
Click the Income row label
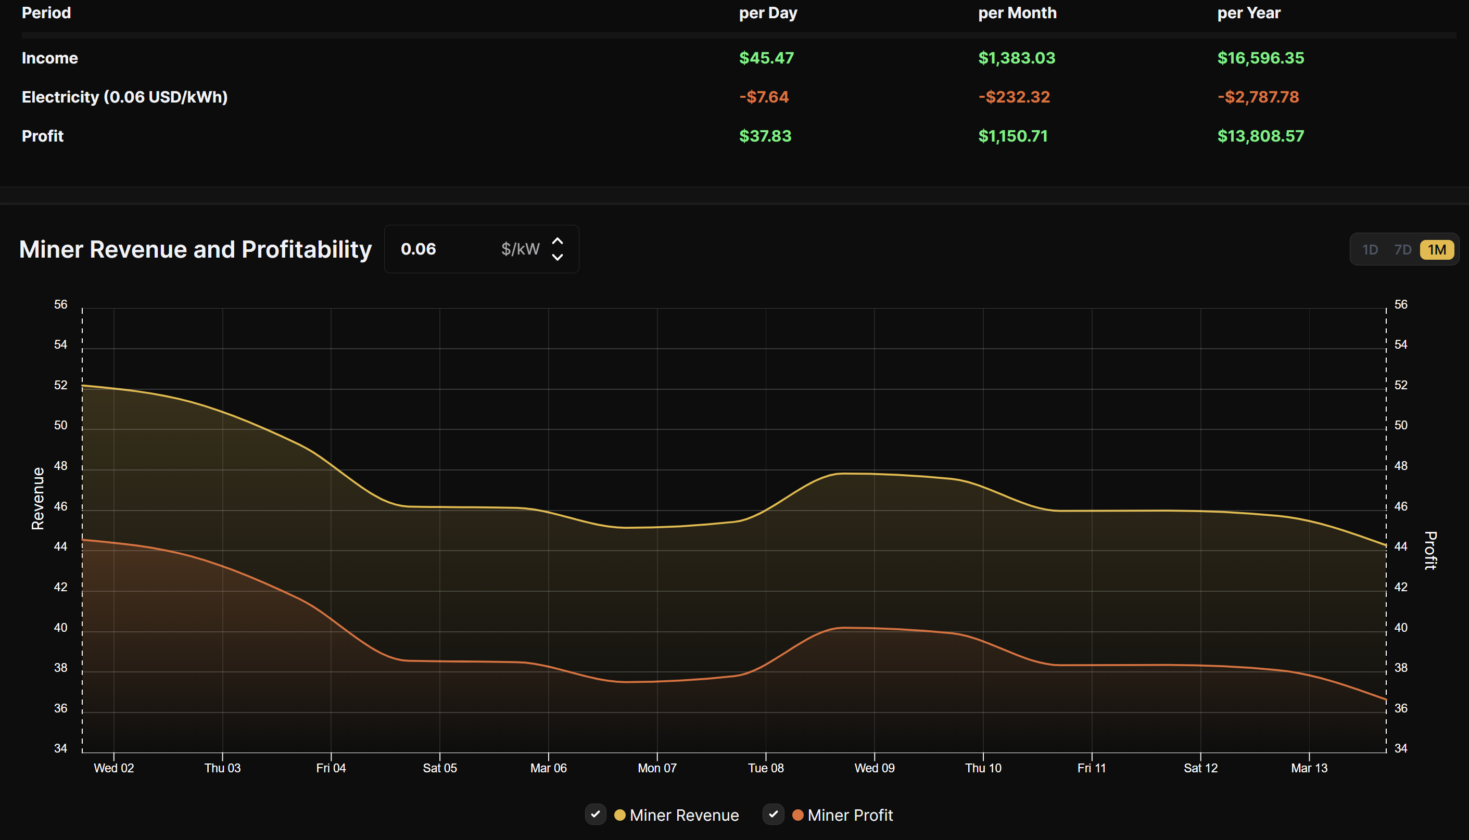[49, 58]
